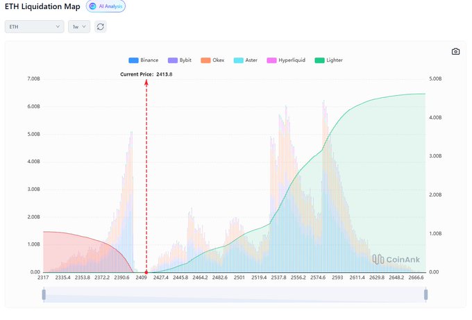
Task: Click the ETH Liquidation Map title
Action: 42,6
